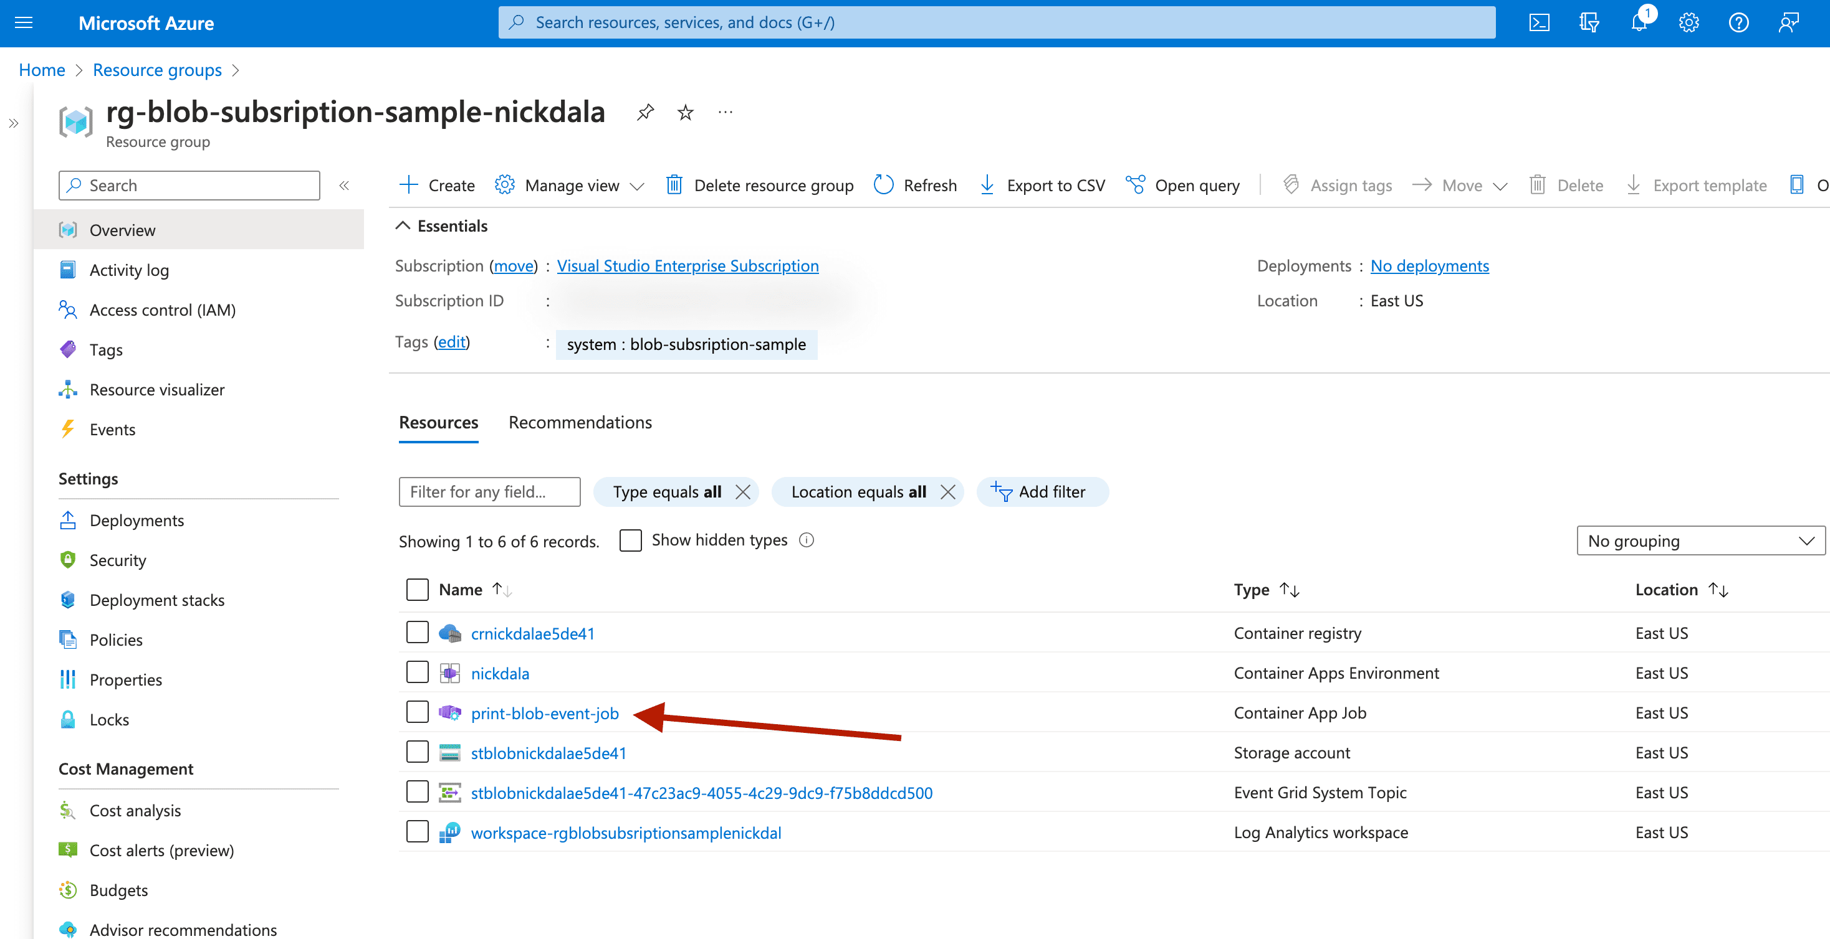The height and width of the screenshot is (939, 1830).
Task: Open the Manage view dropdown
Action: pos(570,185)
